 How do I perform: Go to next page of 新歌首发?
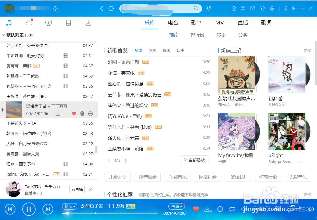click(x=125, y=160)
